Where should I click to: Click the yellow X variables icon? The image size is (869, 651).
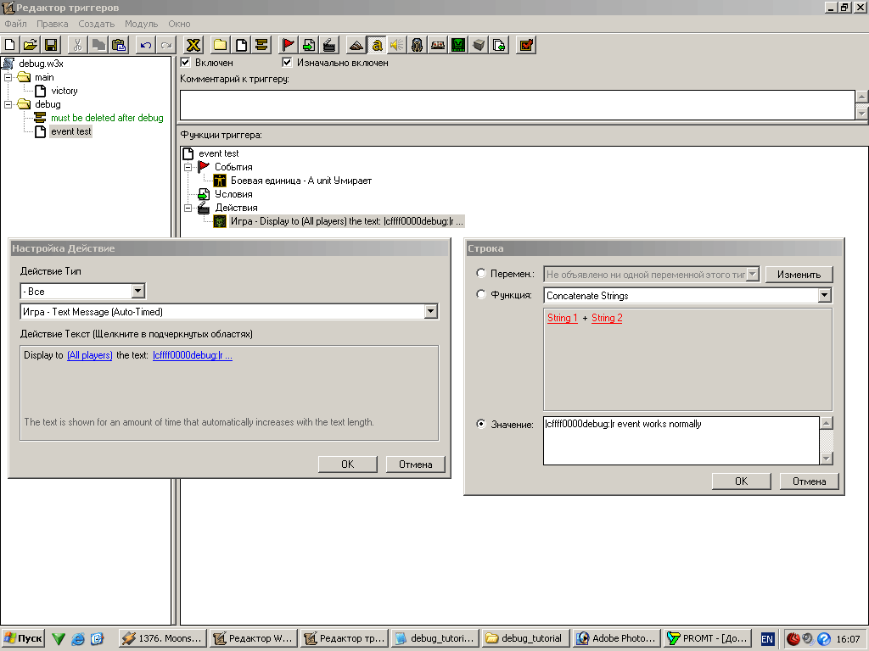click(193, 45)
